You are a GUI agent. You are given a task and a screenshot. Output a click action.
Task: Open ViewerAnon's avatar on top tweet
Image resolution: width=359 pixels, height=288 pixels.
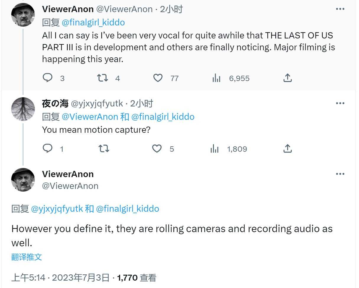(x=23, y=15)
